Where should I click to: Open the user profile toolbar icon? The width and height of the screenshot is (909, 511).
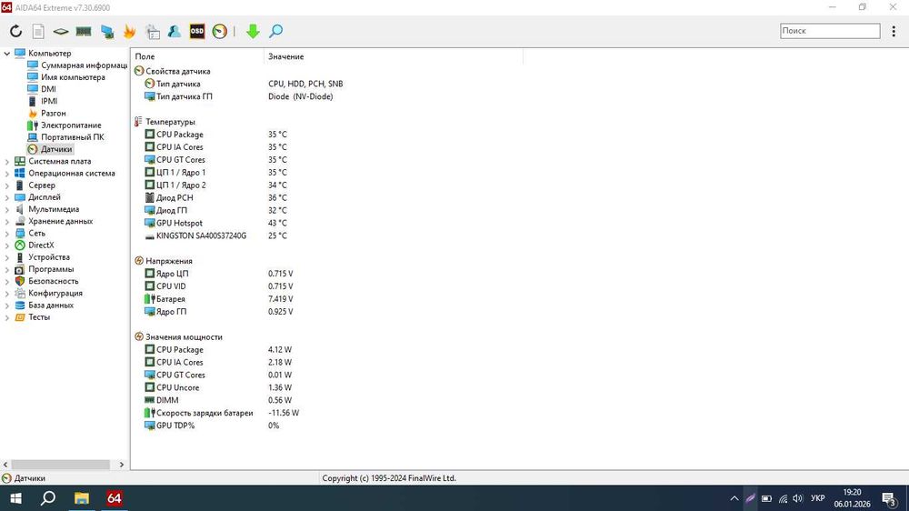coord(174,31)
